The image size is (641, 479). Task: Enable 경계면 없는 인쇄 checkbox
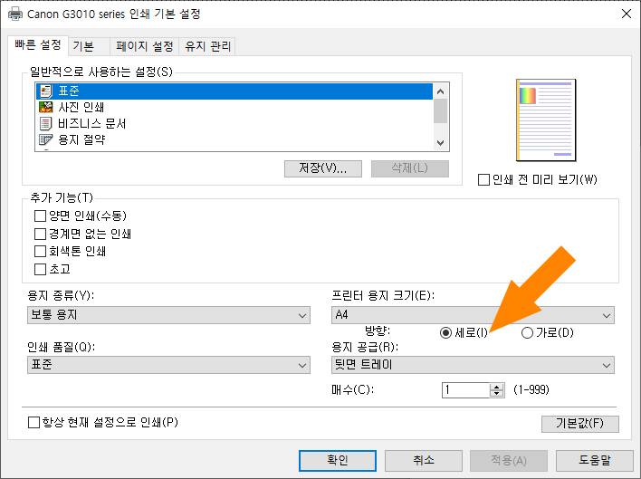click(x=40, y=234)
